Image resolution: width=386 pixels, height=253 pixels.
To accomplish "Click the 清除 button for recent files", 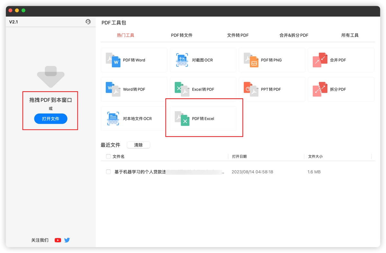I will coord(138,145).
